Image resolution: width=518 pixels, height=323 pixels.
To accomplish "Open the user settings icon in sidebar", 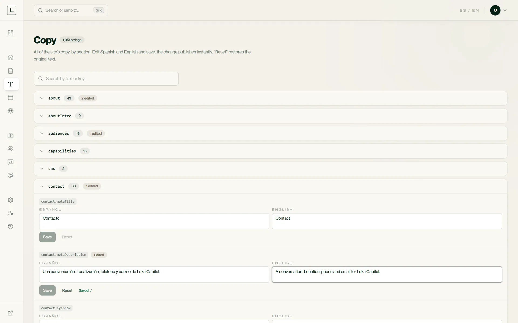I will click(11, 213).
